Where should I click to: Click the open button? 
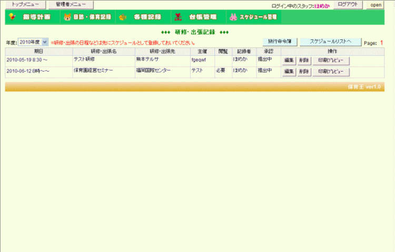tap(376, 5)
